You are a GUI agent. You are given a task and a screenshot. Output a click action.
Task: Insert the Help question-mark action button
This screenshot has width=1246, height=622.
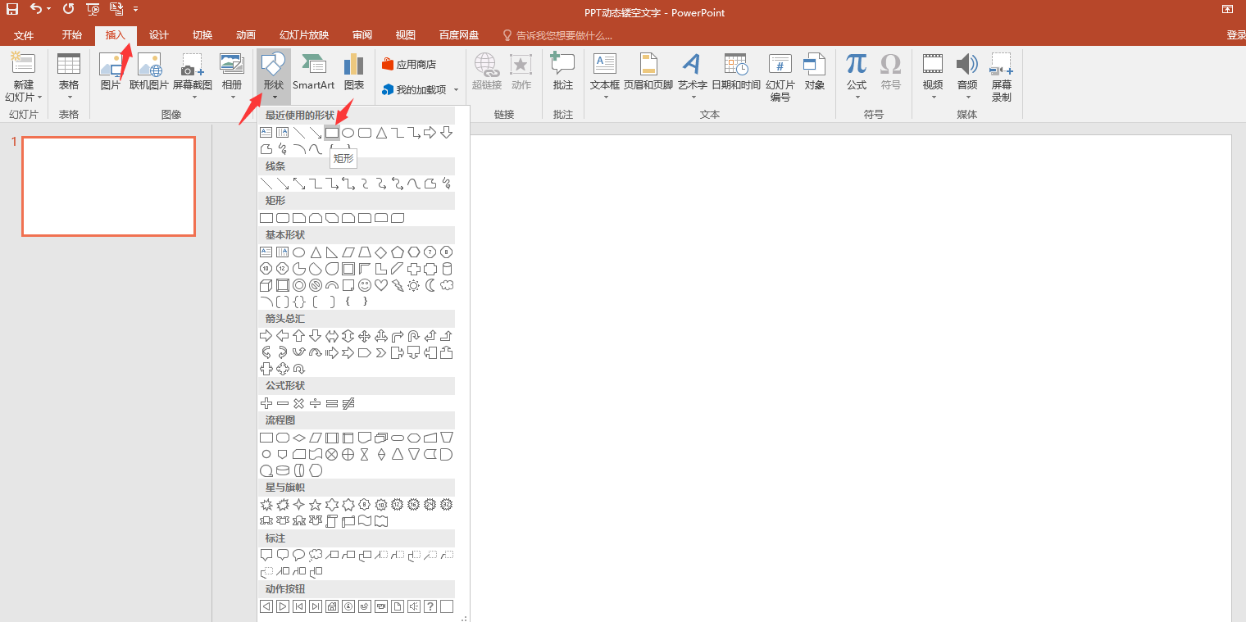coord(430,606)
